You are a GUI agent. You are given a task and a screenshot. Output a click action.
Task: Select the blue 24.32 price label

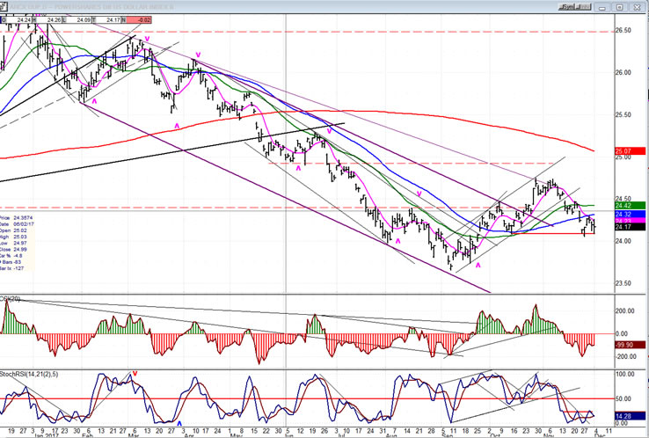pos(623,215)
